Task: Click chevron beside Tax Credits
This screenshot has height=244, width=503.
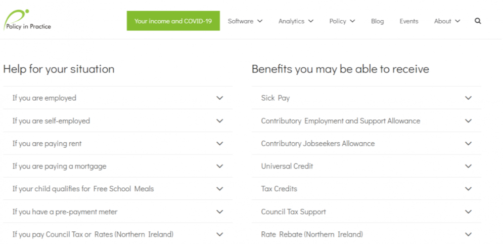Action: pos(468,189)
